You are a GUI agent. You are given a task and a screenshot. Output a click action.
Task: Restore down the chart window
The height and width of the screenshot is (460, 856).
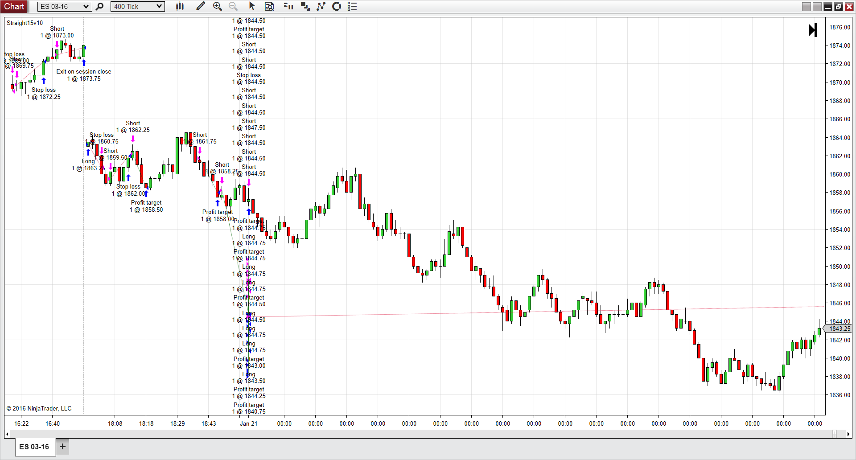pyautogui.click(x=839, y=7)
